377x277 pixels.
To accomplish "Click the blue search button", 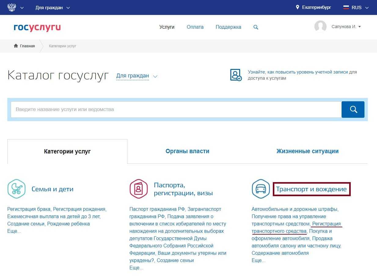I will pyautogui.click(x=353, y=110).
